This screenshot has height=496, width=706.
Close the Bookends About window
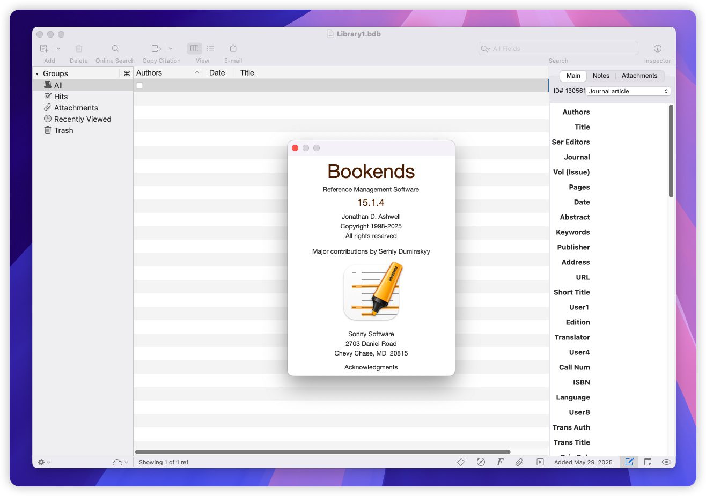pos(295,148)
